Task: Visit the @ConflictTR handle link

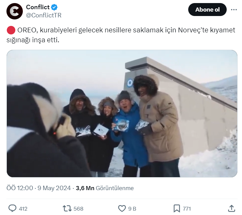Action: [x=44, y=15]
